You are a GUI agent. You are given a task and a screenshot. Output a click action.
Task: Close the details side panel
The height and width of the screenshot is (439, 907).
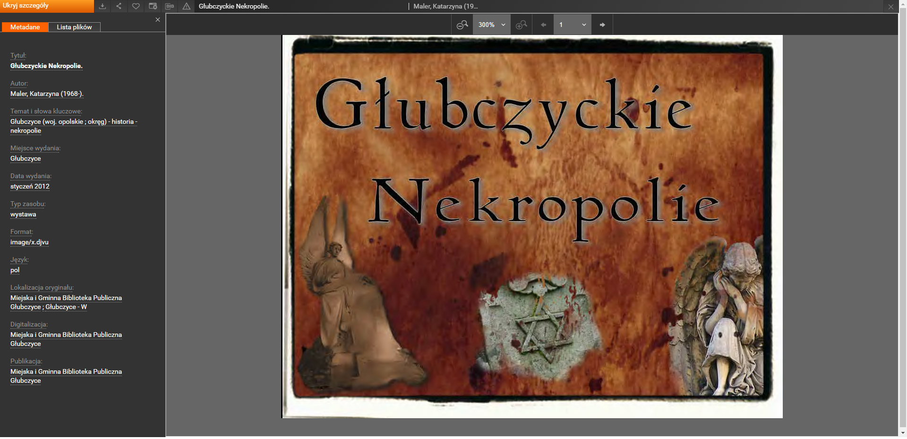[x=158, y=19]
